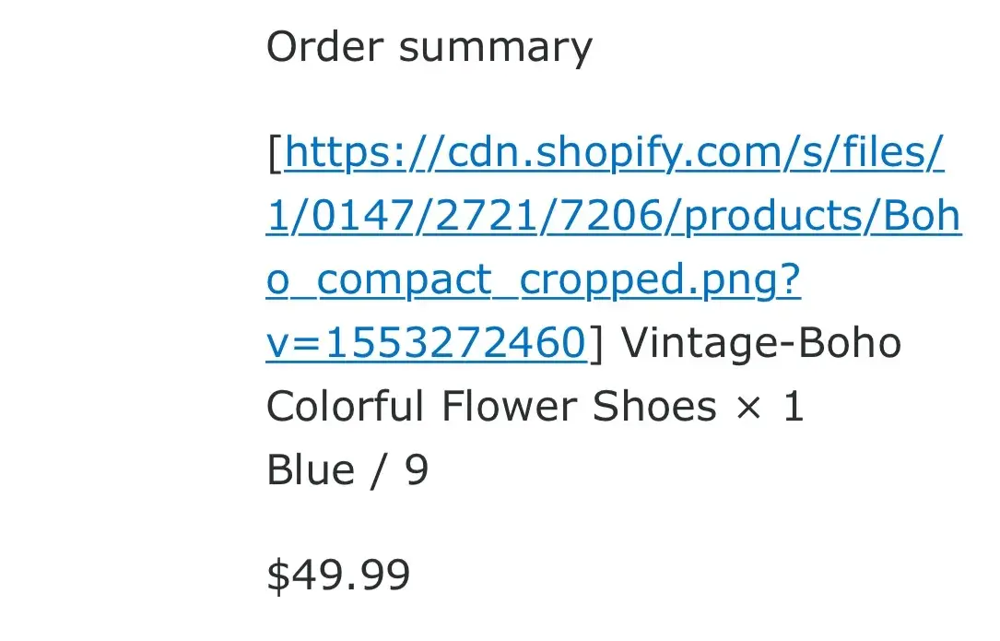Click the link line starting with 1/0147/2721
Screen dimensions: 1000x641
tap(613, 217)
